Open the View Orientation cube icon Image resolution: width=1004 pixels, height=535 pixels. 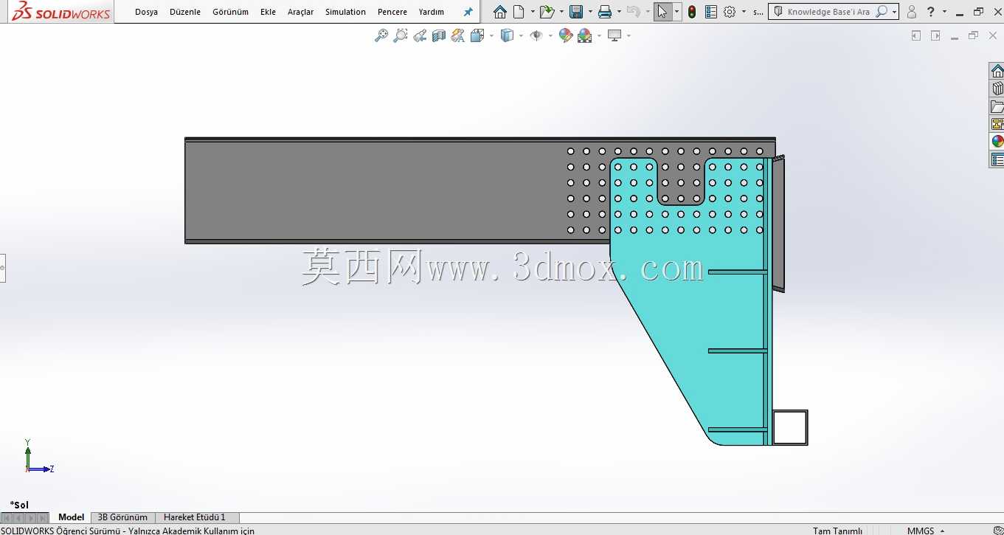pyautogui.click(x=477, y=35)
